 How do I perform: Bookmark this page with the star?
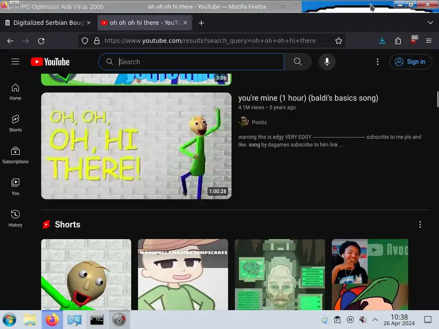pyautogui.click(x=339, y=41)
